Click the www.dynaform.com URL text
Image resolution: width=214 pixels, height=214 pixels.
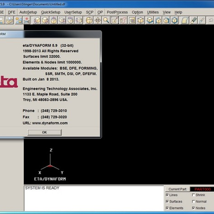[50, 123]
